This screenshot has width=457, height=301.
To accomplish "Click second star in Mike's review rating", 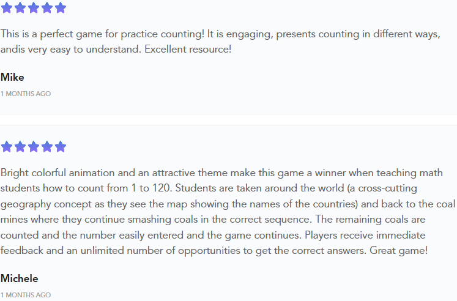I will 20,8.
